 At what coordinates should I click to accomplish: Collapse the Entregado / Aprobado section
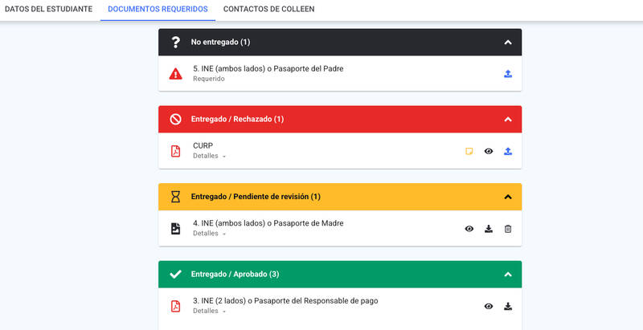coord(508,275)
